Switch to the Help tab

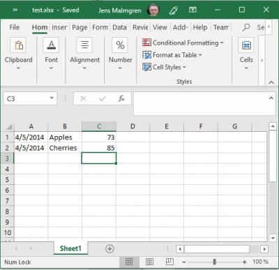click(200, 27)
